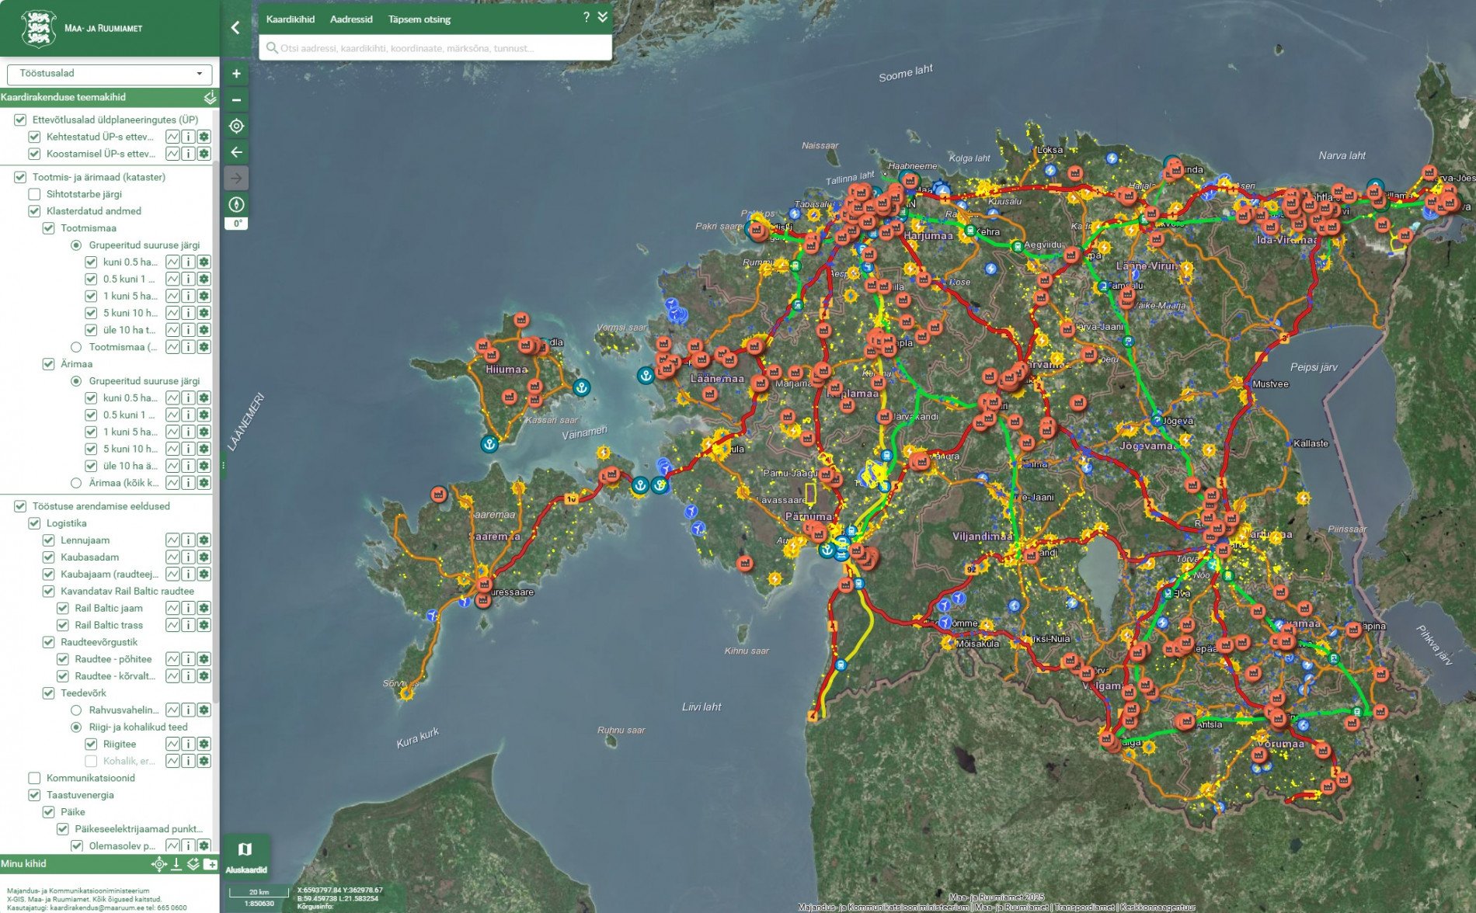Uncheck the Kaubasadam layer checkbox
Screen dimensions: 1476x913
point(48,557)
